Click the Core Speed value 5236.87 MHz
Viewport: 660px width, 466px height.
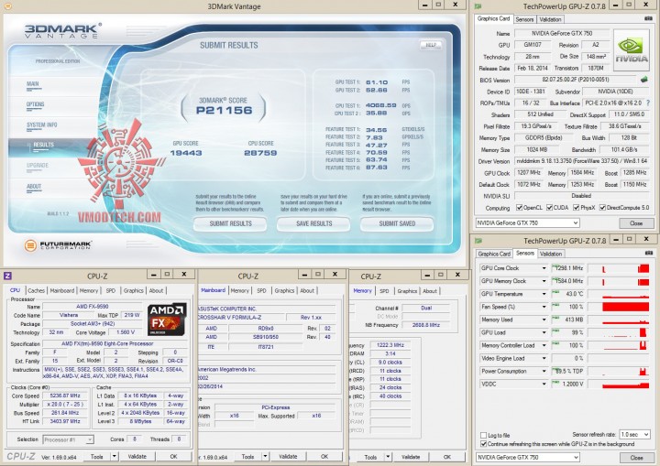point(63,396)
